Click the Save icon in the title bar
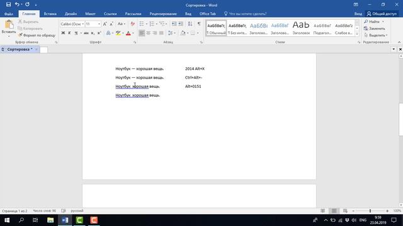The image size is (403, 226). tap(8, 4)
